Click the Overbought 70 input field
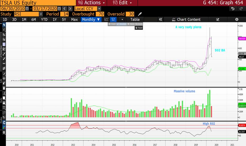The width and height of the screenshot is (246, 146). coord(100,14)
